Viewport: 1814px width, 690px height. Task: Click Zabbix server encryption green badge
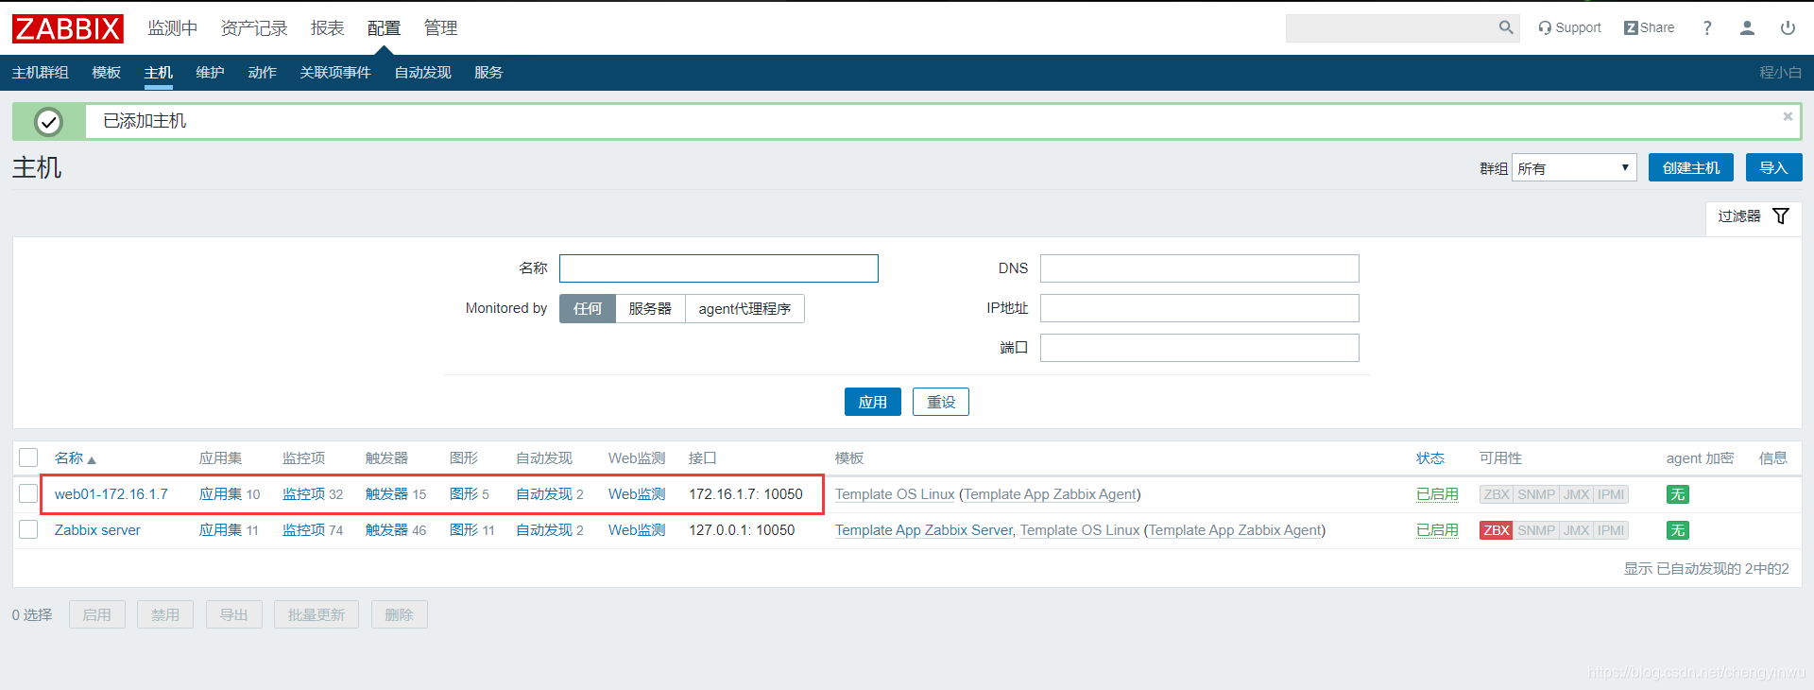point(1678,530)
